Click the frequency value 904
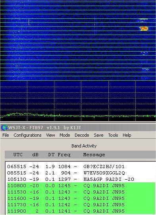156x215 pixels. (x=66, y=173)
